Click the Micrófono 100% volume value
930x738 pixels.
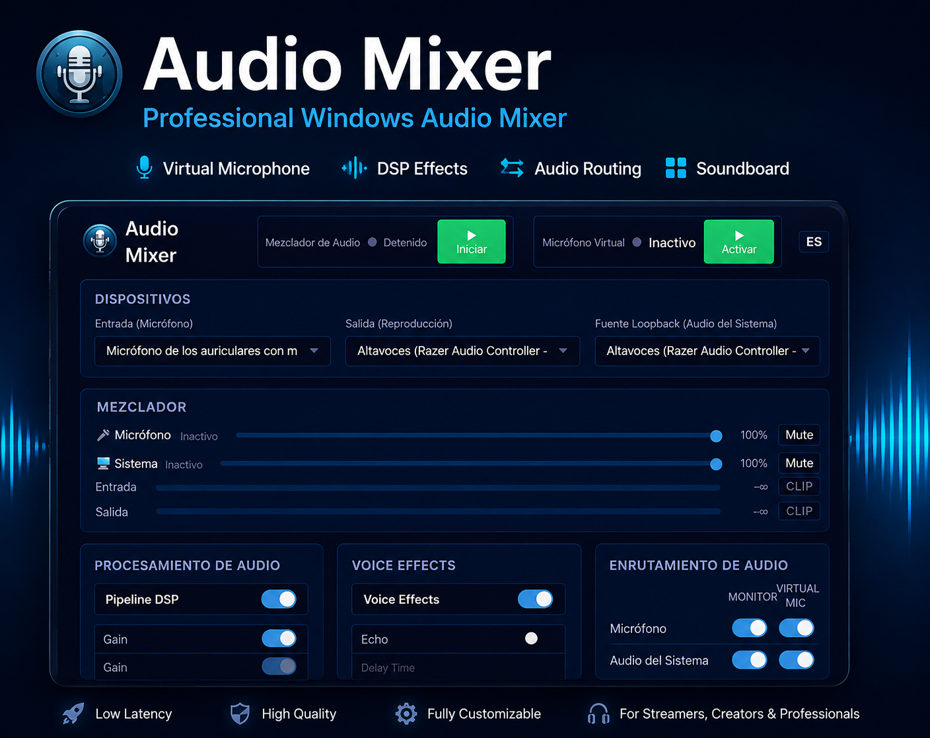[754, 435]
